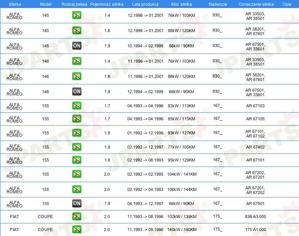Click the Oznaczenie silnika column header
This screenshot has height=236, width=299.
256,4
